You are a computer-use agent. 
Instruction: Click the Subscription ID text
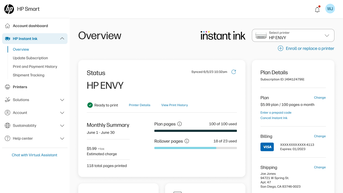click(282, 79)
